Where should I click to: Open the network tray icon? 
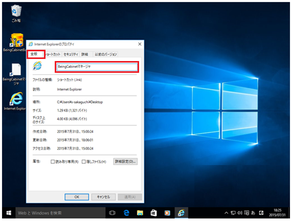233,213
